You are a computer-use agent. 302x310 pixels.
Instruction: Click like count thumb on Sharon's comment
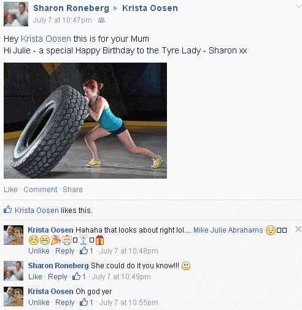[76, 276]
